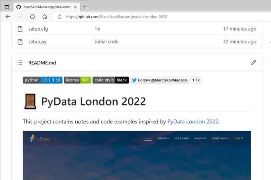Click the code style black badge
The image size is (271, 180).
coord(111,80)
